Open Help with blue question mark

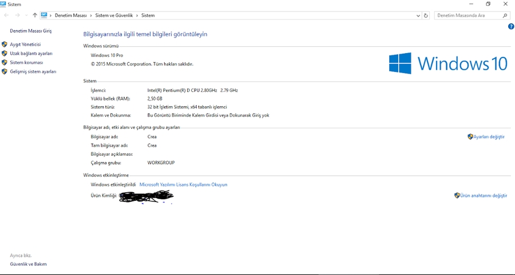pyautogui.click(x=511, y=26)
